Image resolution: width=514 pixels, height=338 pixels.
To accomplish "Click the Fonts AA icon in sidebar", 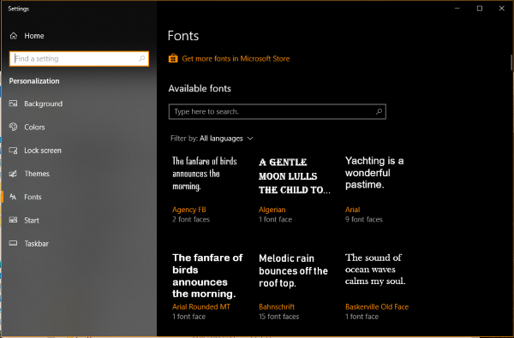I will click(13, 197).
